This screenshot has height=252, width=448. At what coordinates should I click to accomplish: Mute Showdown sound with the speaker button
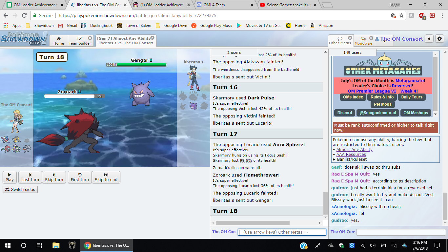[429, 39]
